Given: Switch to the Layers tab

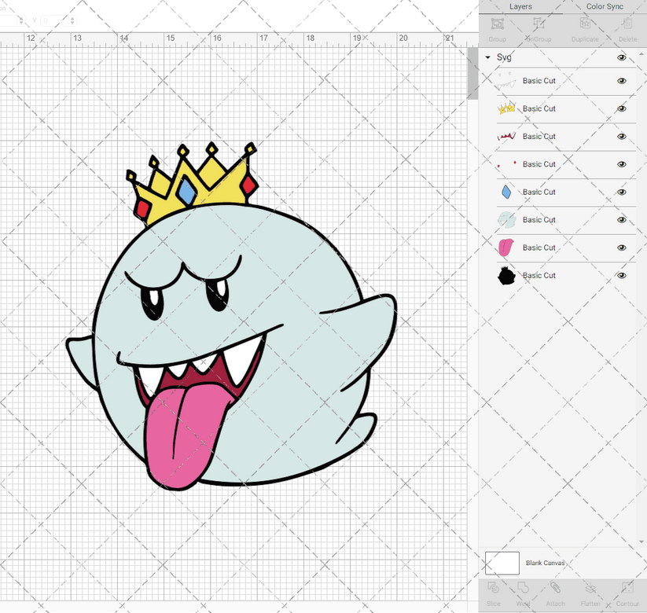Looking at the screenshot, I should pyautogui.click(x=520, y=6).
